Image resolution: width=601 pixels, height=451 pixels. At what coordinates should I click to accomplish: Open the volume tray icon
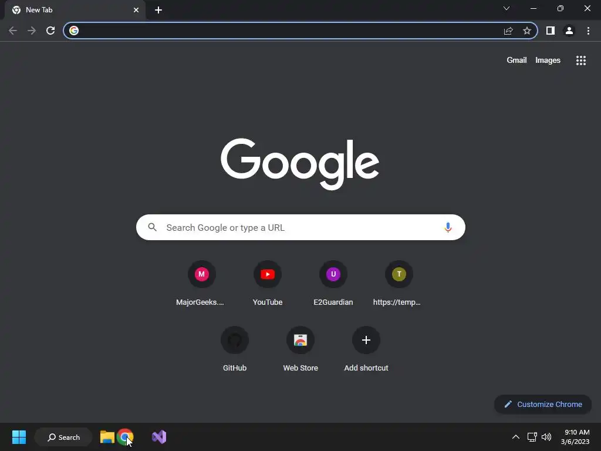pos(546,437)
